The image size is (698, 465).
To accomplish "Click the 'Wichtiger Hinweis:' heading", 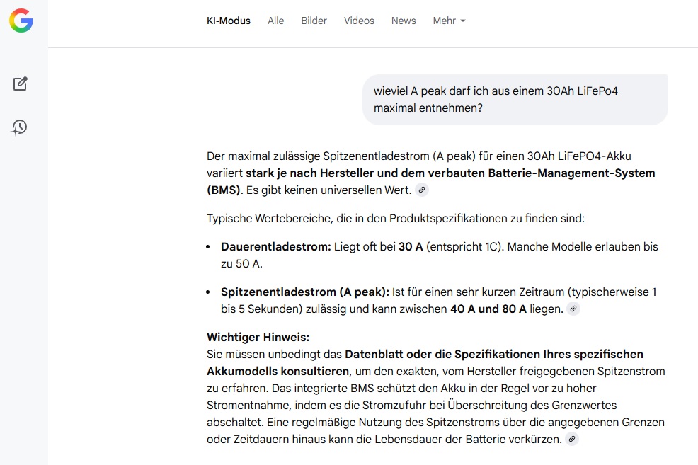I will pos(258,337).
